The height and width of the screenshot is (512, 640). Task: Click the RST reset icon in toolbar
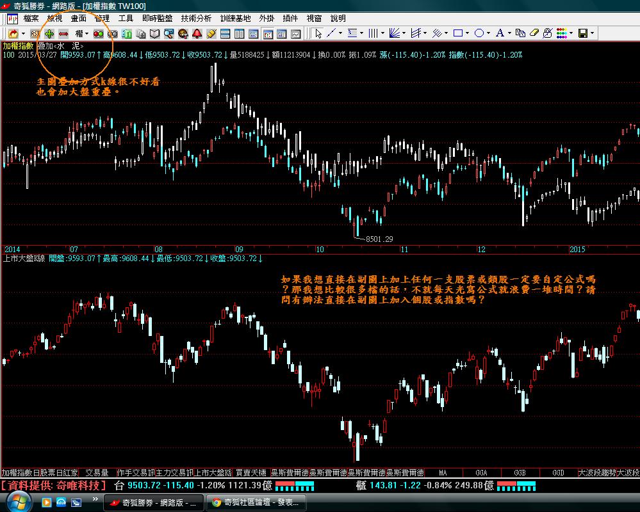(x=35, y=33)
